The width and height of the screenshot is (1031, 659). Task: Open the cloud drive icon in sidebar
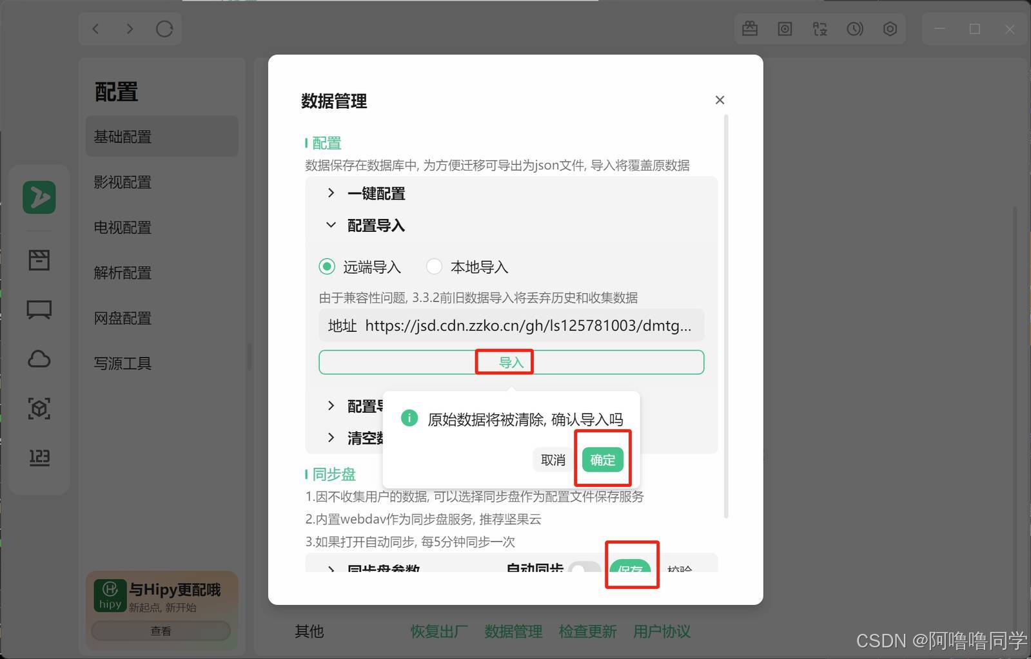[x=39, y=359]
